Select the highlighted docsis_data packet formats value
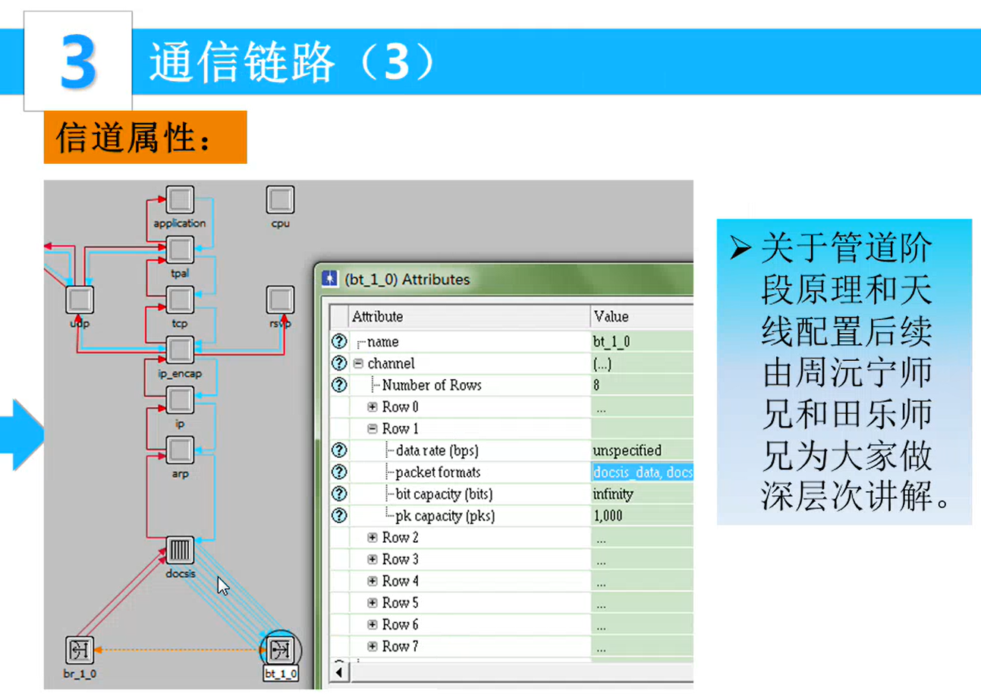981x696 pixels. tap(642, 472)
